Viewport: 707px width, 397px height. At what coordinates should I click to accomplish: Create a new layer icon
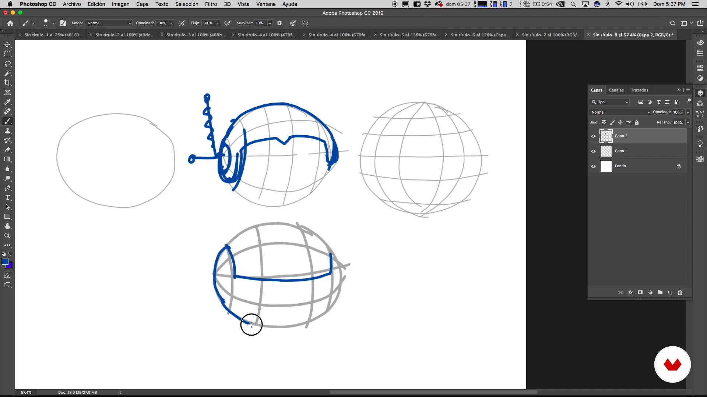pyautogui.click(x=670, y=293)
